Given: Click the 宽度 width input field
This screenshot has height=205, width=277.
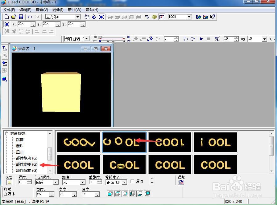Looking at the screenshot, I should [43, 194].
